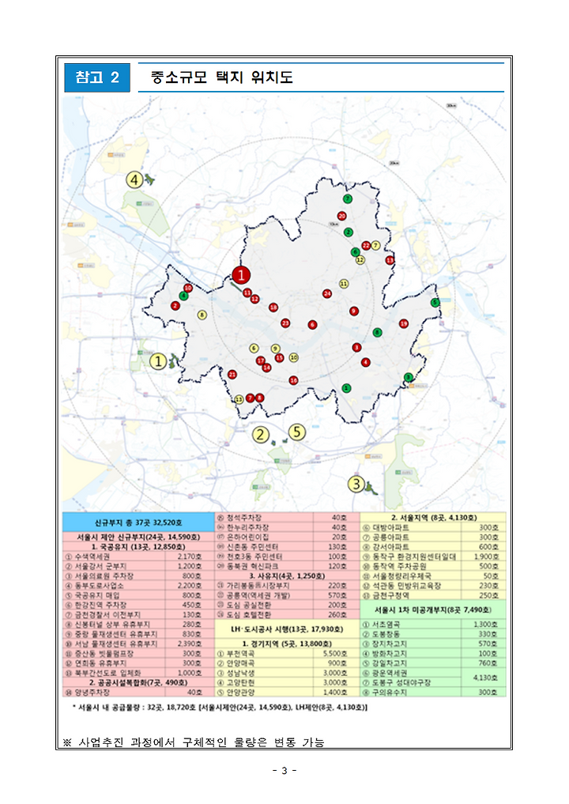Click the row '동부도로사업소'

point(138,586)
